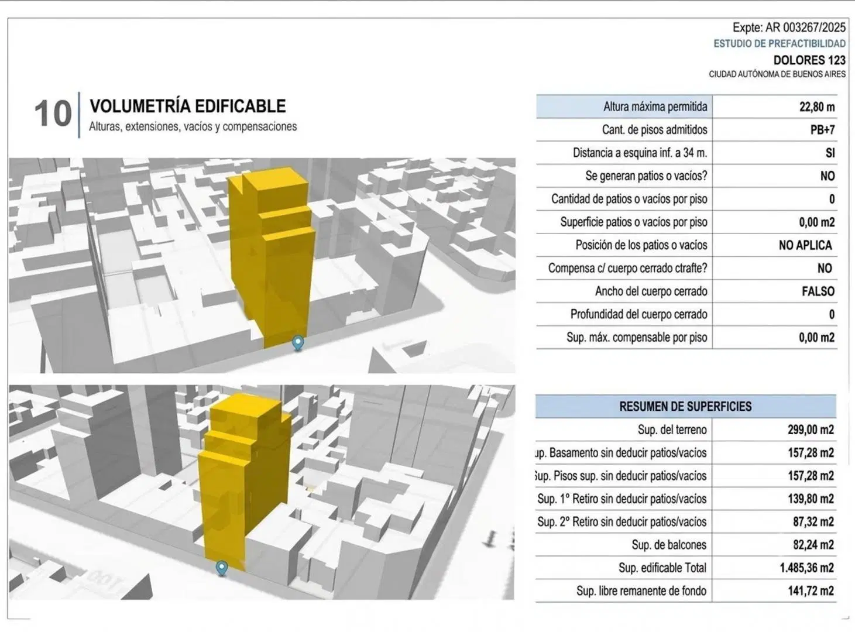Click the NO APLICA position value
Image resolution: width=855 pixels, height=632 pixels.
805,245
